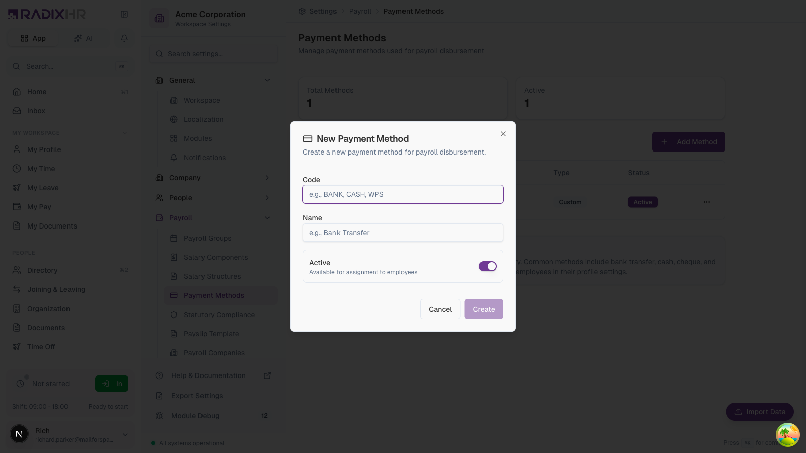Screen dimensions: 806x453
Task: Click the Localization globe icon
Action: (174, 119)
